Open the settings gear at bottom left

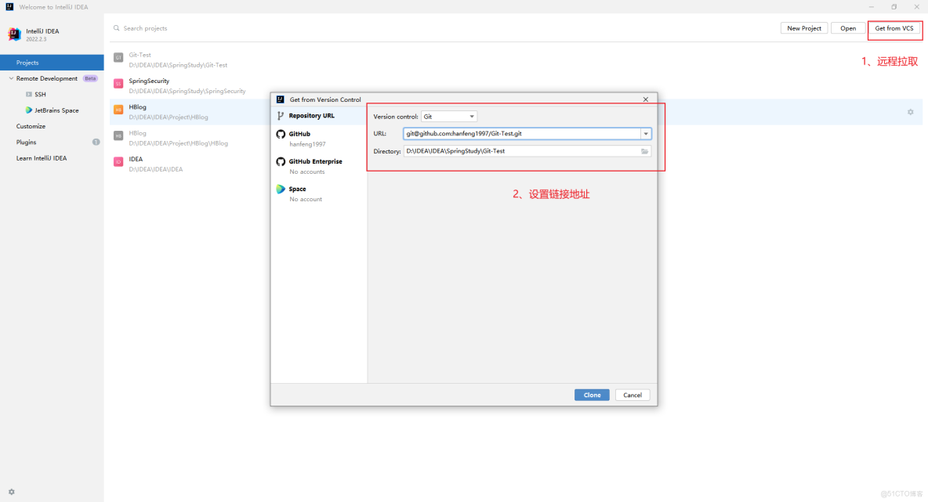click(11, 492)
